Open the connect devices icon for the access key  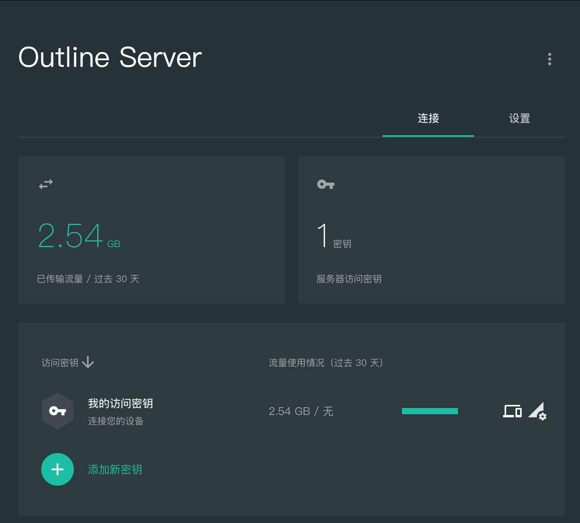pyautogui.click(x=512, y=411)
